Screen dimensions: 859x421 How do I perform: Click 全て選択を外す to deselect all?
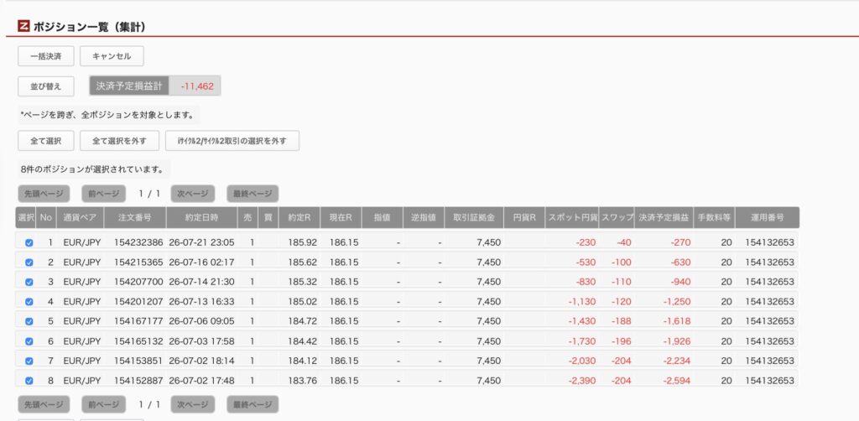119,141
